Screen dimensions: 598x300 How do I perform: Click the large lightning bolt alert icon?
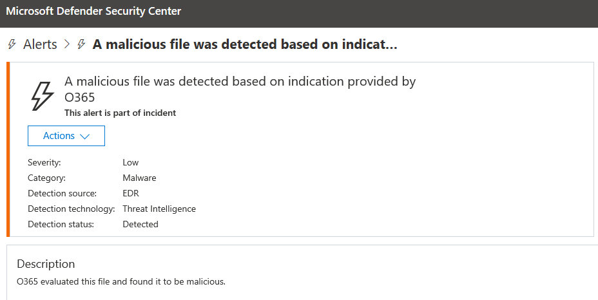43,96
